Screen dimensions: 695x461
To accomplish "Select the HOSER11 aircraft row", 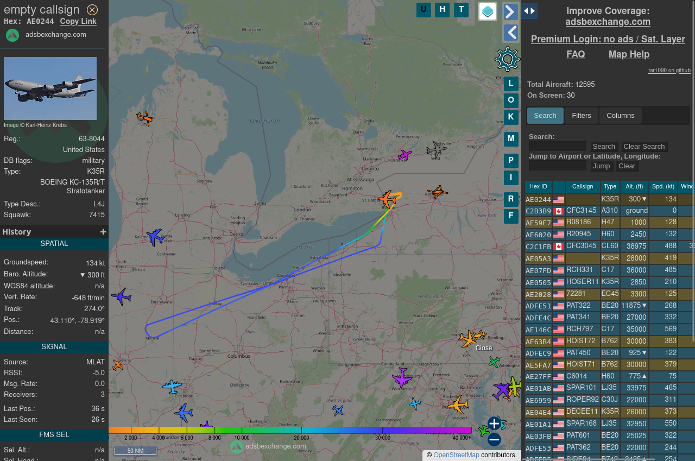I will pyautogui.click(x=610, y=282).
